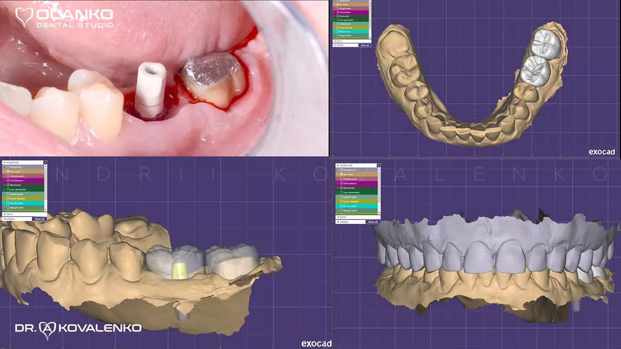Screen dimensions: 621x349
Task: Click the pin icon on the top-right SHOW/HIDE panel
Action: coord(369,1)
